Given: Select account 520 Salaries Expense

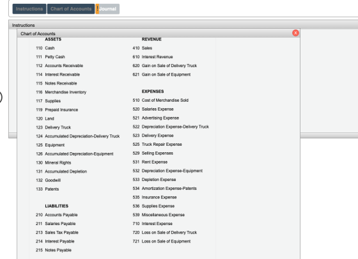Looking at the screenshot, I should [153, 109].
